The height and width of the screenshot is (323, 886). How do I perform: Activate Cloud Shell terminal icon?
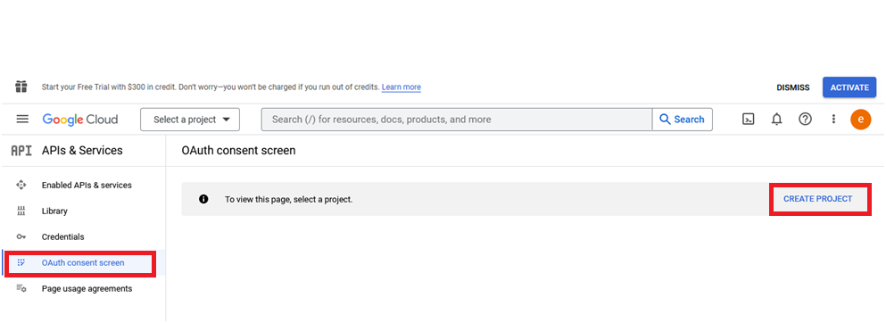click(x=748, y=120)
